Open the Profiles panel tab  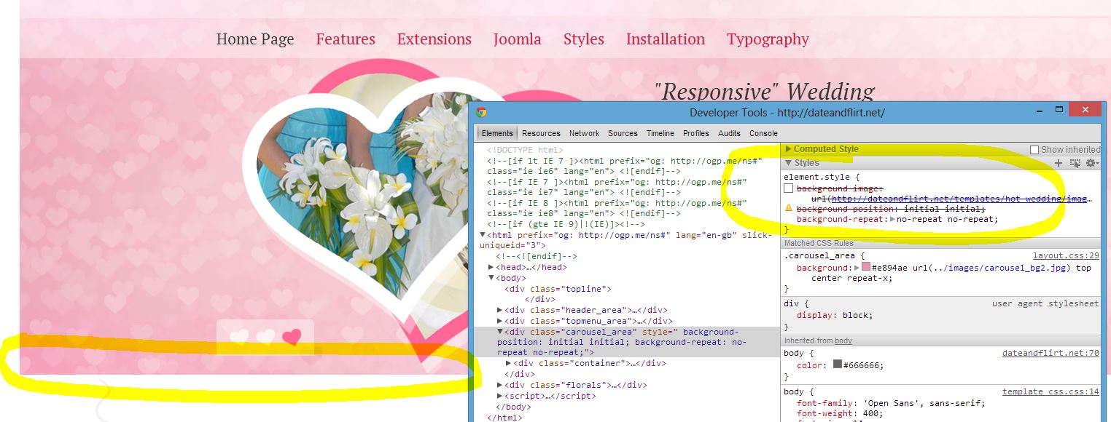(x=696, y=133)
